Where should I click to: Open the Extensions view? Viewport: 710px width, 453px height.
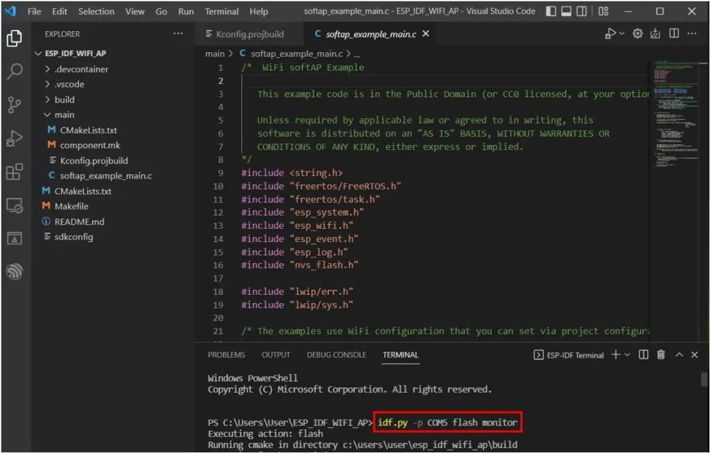(15, 171)
